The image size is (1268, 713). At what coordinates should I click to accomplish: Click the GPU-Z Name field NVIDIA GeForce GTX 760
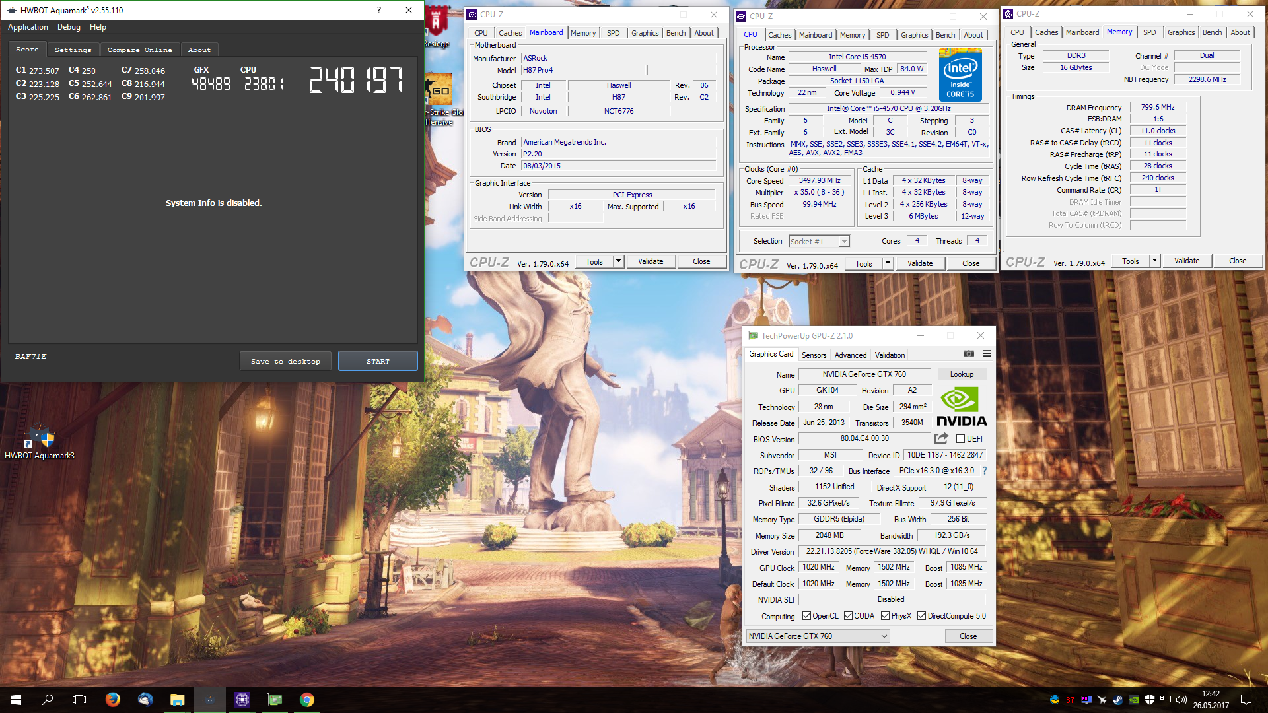(x=864, y=374)
